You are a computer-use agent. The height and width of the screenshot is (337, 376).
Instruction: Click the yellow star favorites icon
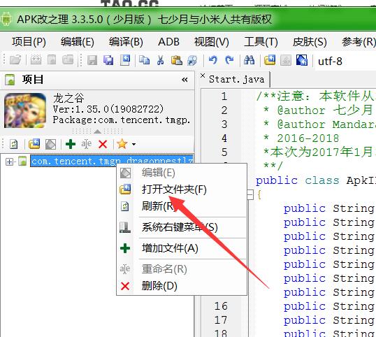[x=122, y=143]
